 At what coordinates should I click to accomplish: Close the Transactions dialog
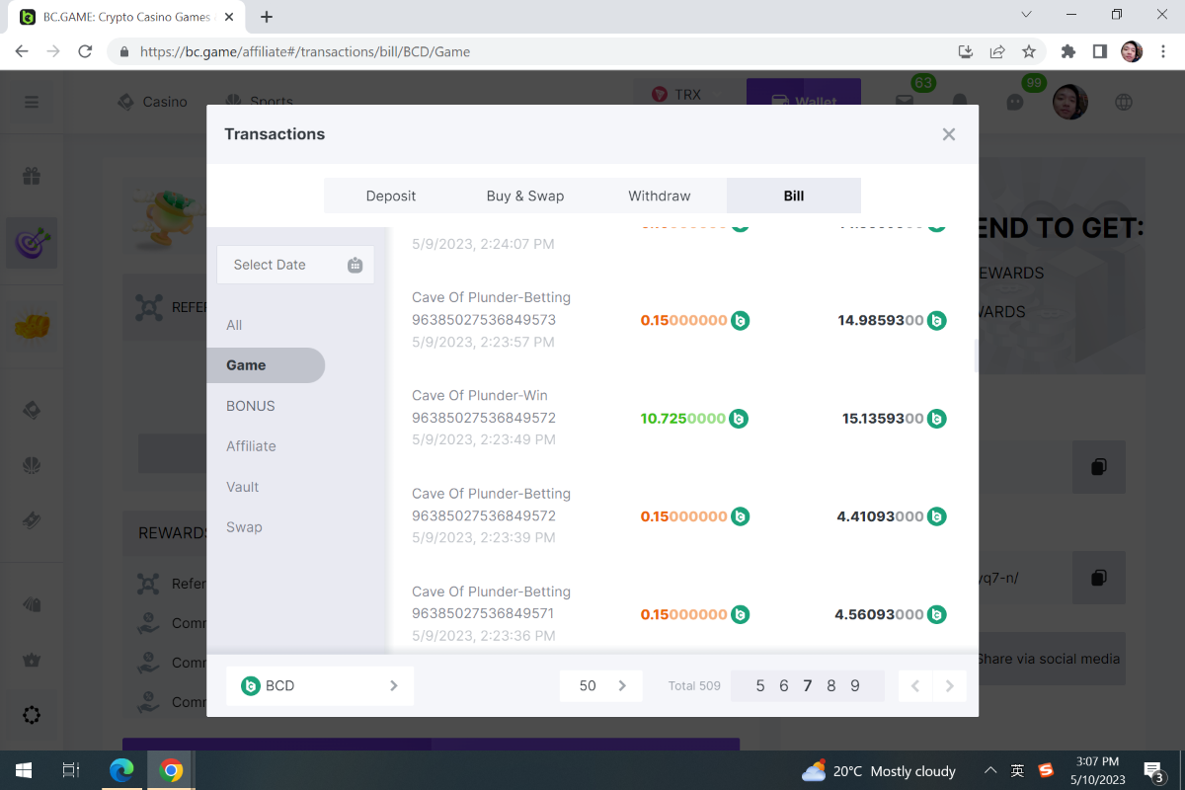pos(948,134)
